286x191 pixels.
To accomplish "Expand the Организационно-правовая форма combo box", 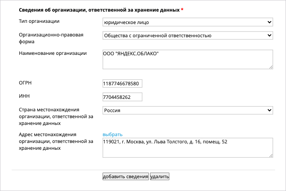I will 188,35.
